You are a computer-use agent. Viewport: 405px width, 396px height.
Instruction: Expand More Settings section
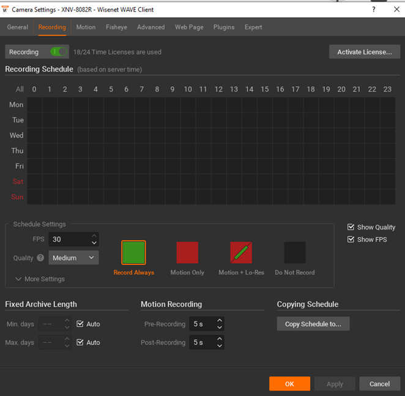pyautogui.click(x=40, y=279)
